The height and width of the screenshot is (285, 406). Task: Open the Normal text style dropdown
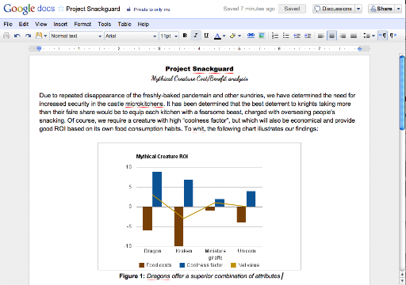(x=76, y=36)
